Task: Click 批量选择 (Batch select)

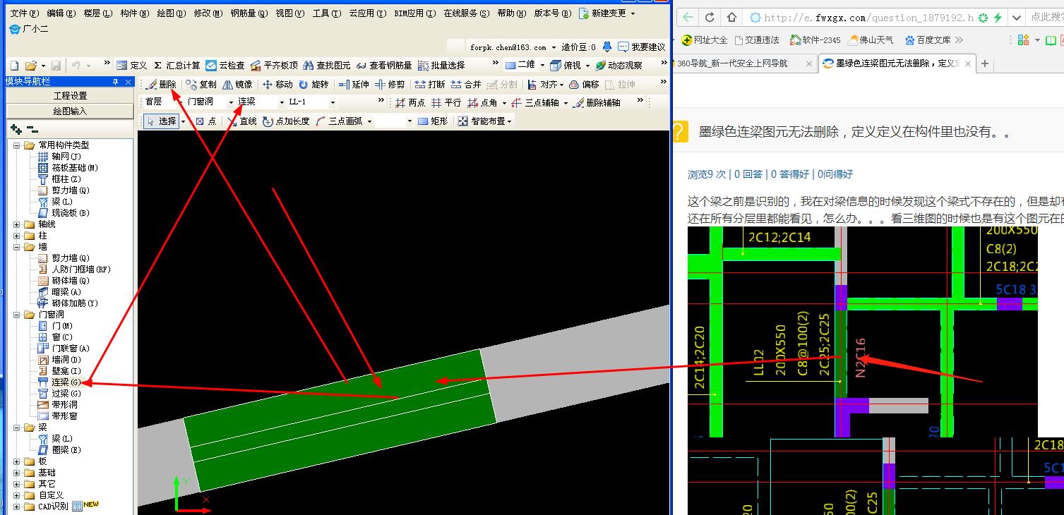Action: pyautogui.click(x=441, y=66)
